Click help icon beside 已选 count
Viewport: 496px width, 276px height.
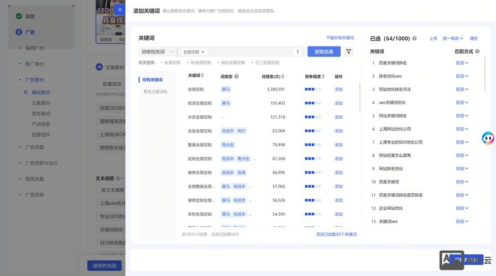click(414, 38)
